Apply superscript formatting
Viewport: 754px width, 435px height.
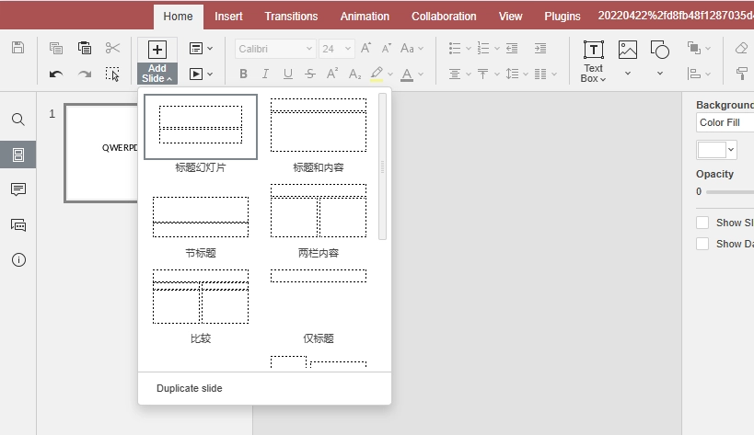coord(332,74)
